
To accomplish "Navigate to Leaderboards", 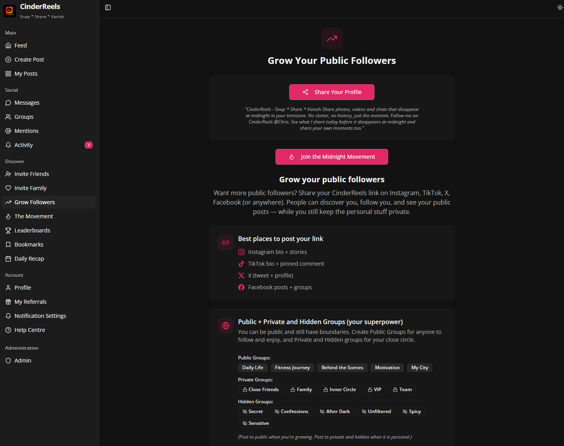I will (x=49, y=230).
